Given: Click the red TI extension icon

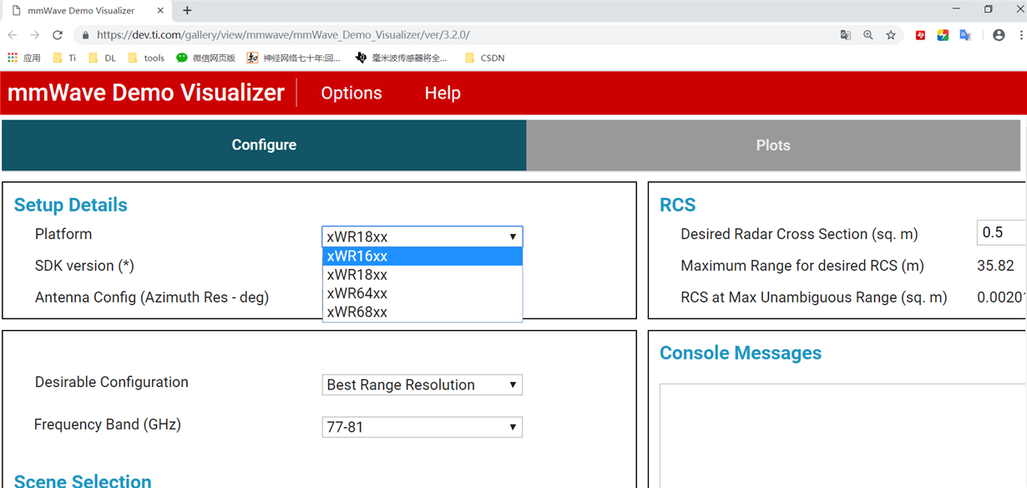Looking at the screenshot, I should click(x=921, y=35).
